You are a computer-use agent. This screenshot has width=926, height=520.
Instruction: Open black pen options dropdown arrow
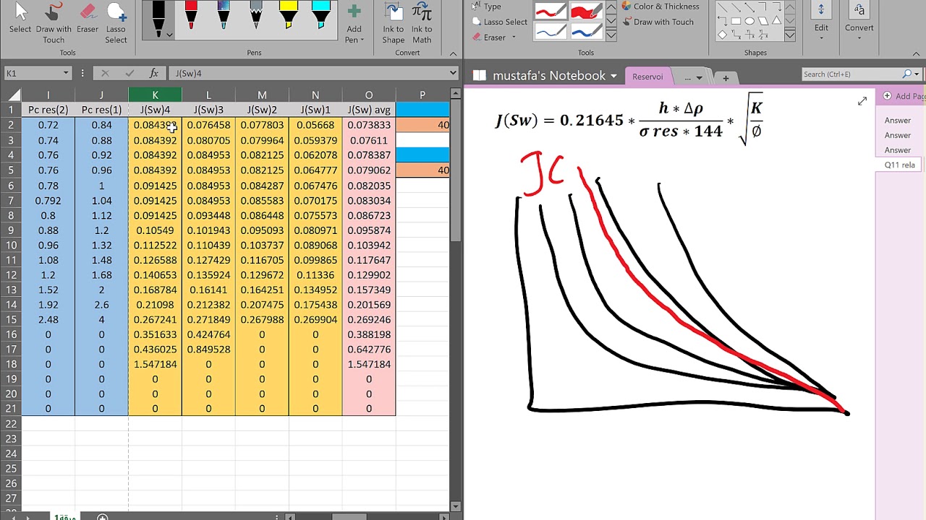pyautogui.click(x=169, y=34)
